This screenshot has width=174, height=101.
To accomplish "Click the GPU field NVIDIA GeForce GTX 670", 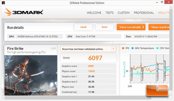I will (x=39, y=36).
